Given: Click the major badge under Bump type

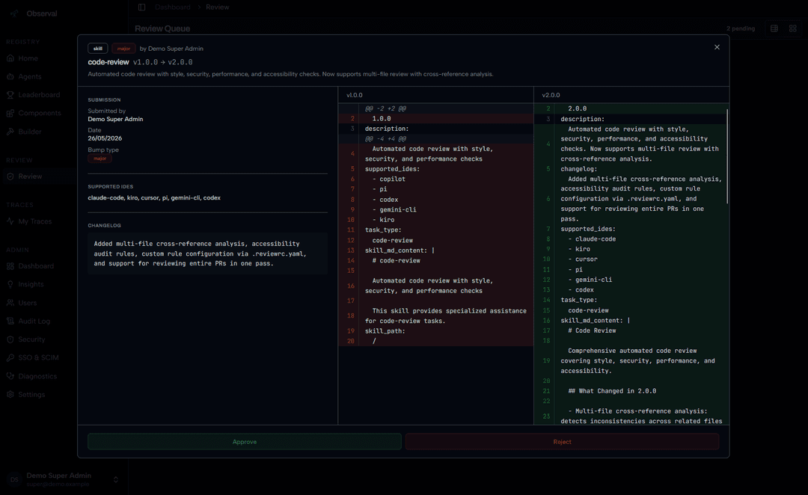Looking at the screenshot, I should tap(100, 159).
